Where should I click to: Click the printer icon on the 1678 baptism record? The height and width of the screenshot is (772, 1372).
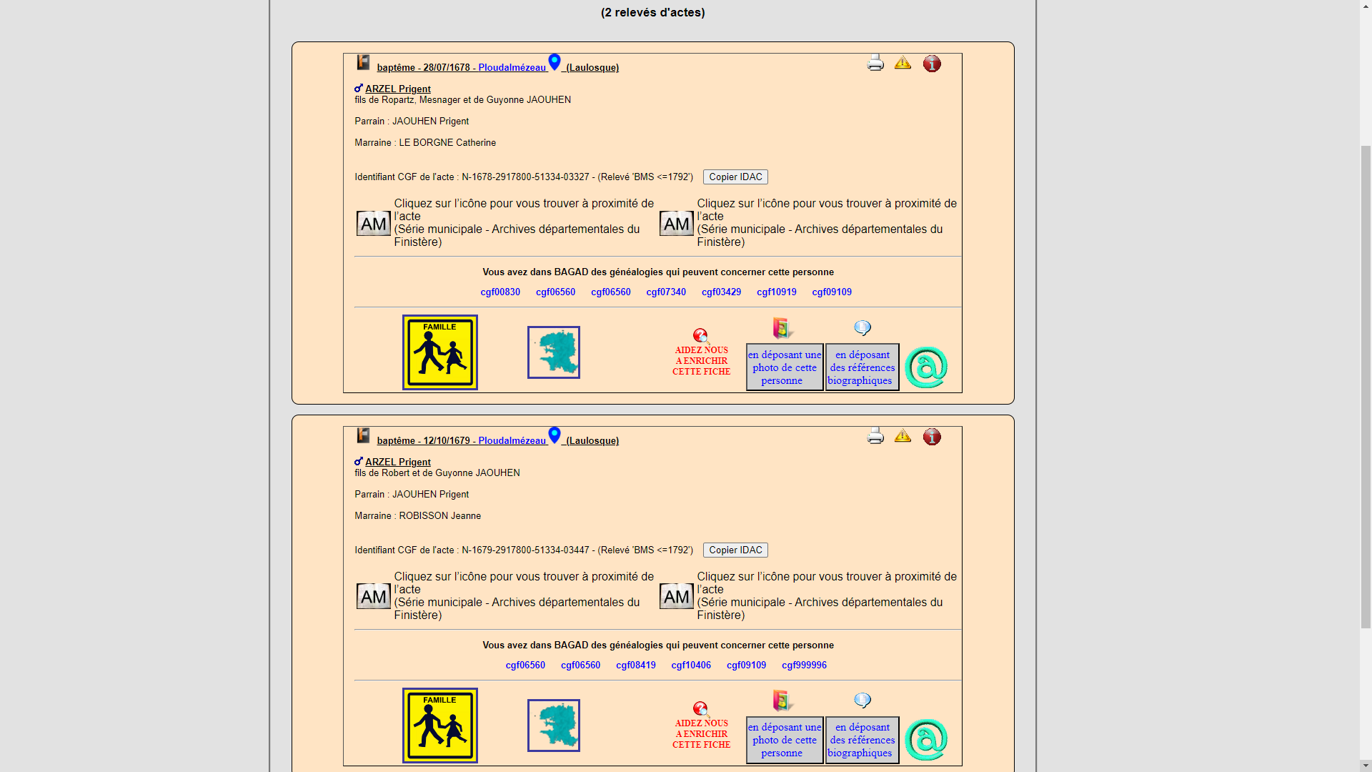(875, 64)
